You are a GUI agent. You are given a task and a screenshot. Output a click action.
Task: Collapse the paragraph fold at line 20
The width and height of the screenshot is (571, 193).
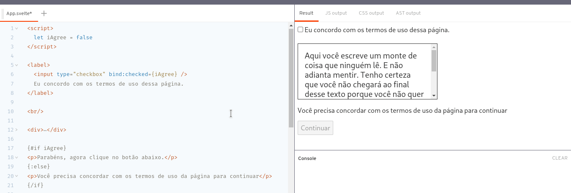(16, 176)
